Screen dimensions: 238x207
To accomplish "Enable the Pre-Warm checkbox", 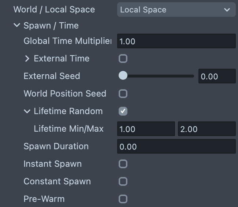I will click(123, 199).
